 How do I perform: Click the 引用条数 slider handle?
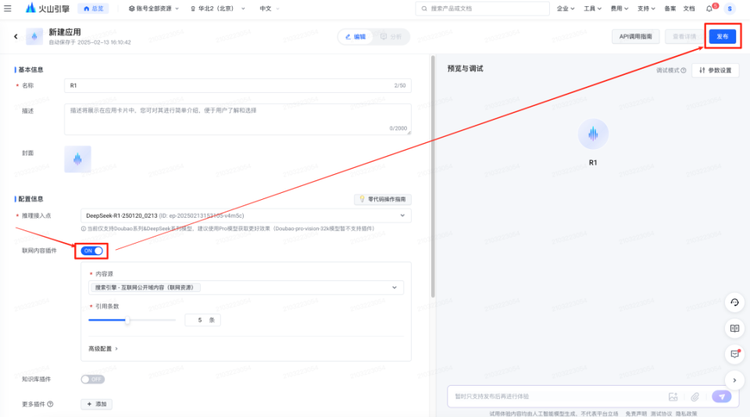click(x=127, y=320)
